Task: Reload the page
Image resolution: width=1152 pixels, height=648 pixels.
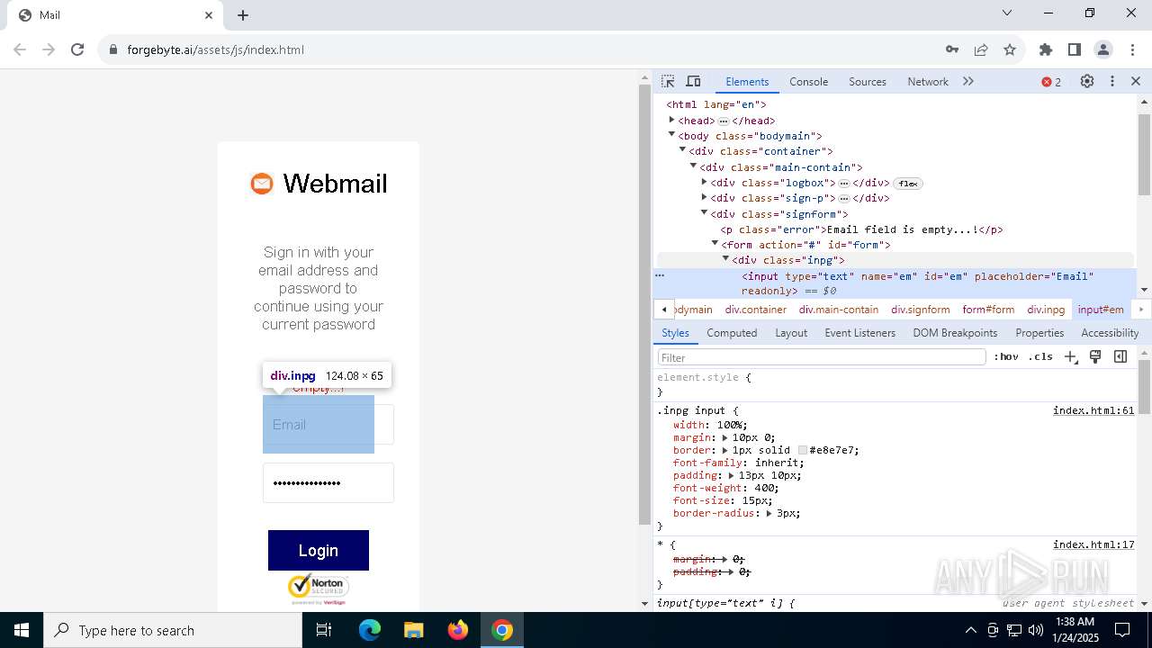Action: pos(77,49)
